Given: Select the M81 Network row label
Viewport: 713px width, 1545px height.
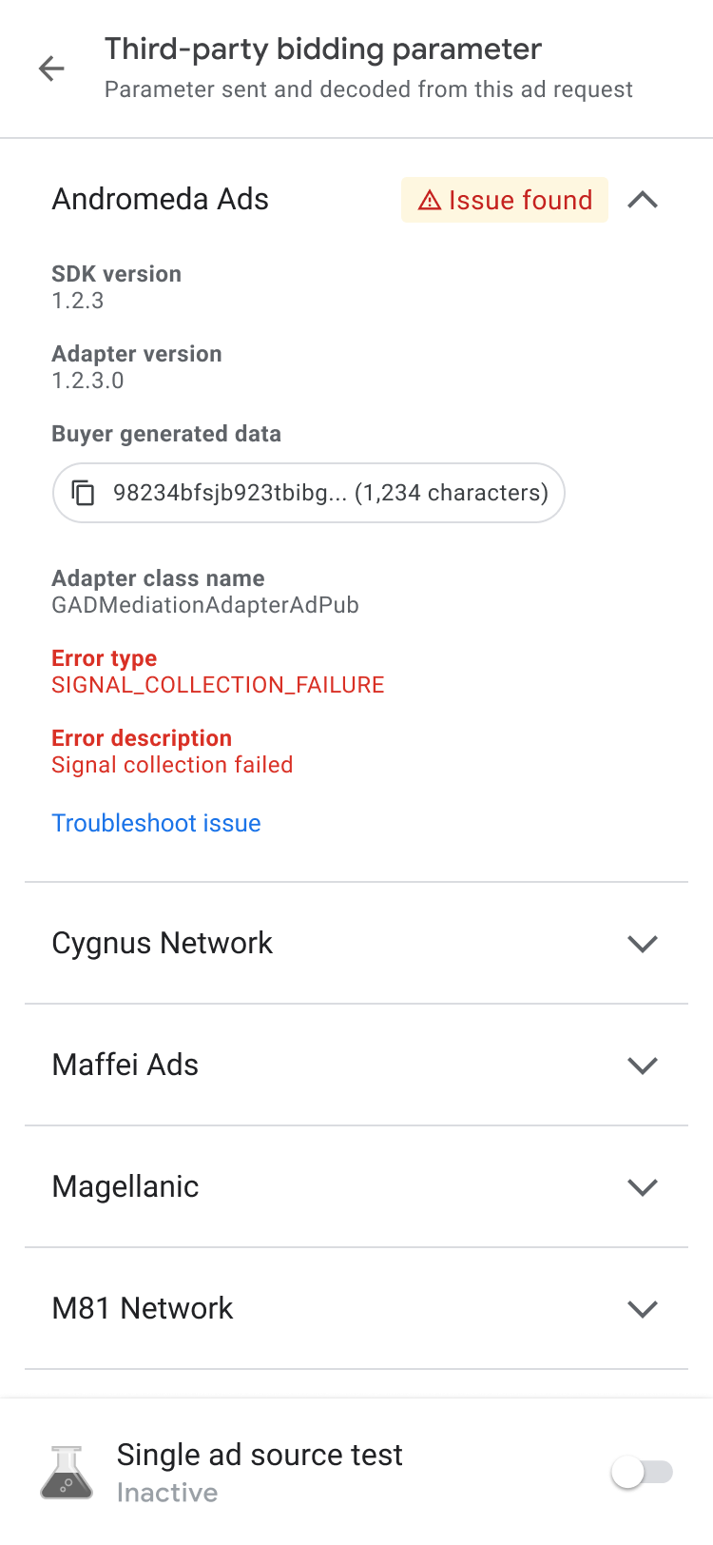Looking at the screenshot, I should pos(143,1309).
